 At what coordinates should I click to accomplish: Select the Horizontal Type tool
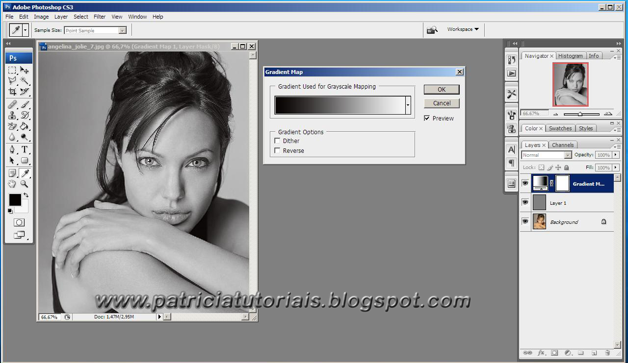(24, 149)
